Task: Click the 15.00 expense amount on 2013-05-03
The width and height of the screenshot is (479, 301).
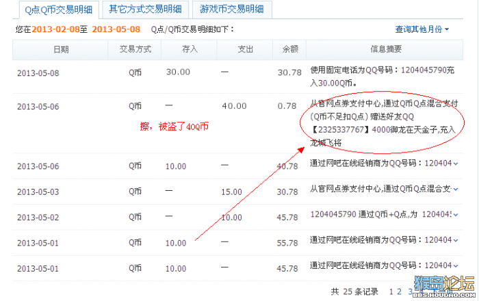Action: tap(231, 192)
